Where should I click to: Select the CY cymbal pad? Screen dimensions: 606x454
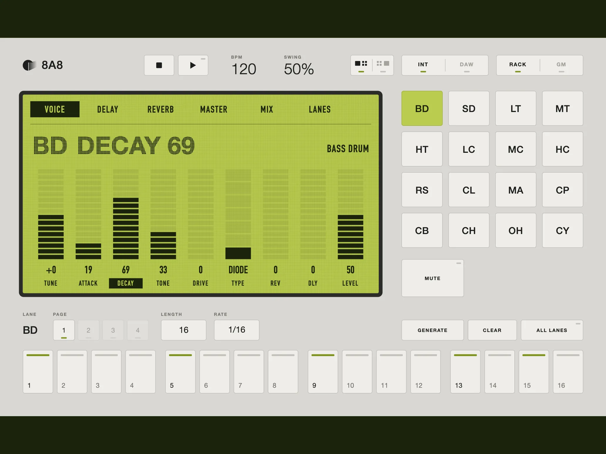pyautogui.click(x=563, y=230)
